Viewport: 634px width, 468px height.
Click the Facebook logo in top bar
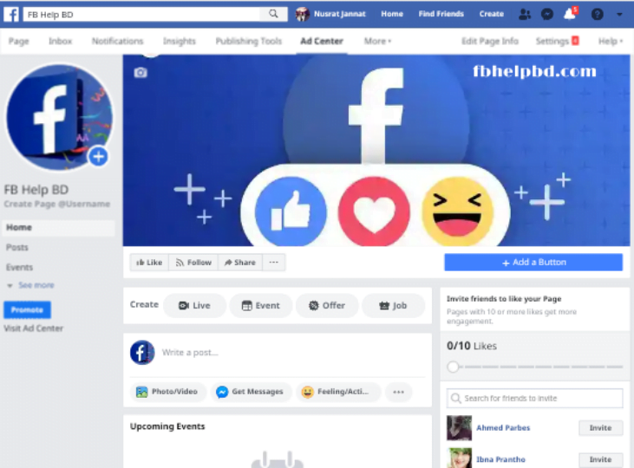pos(11,14)
